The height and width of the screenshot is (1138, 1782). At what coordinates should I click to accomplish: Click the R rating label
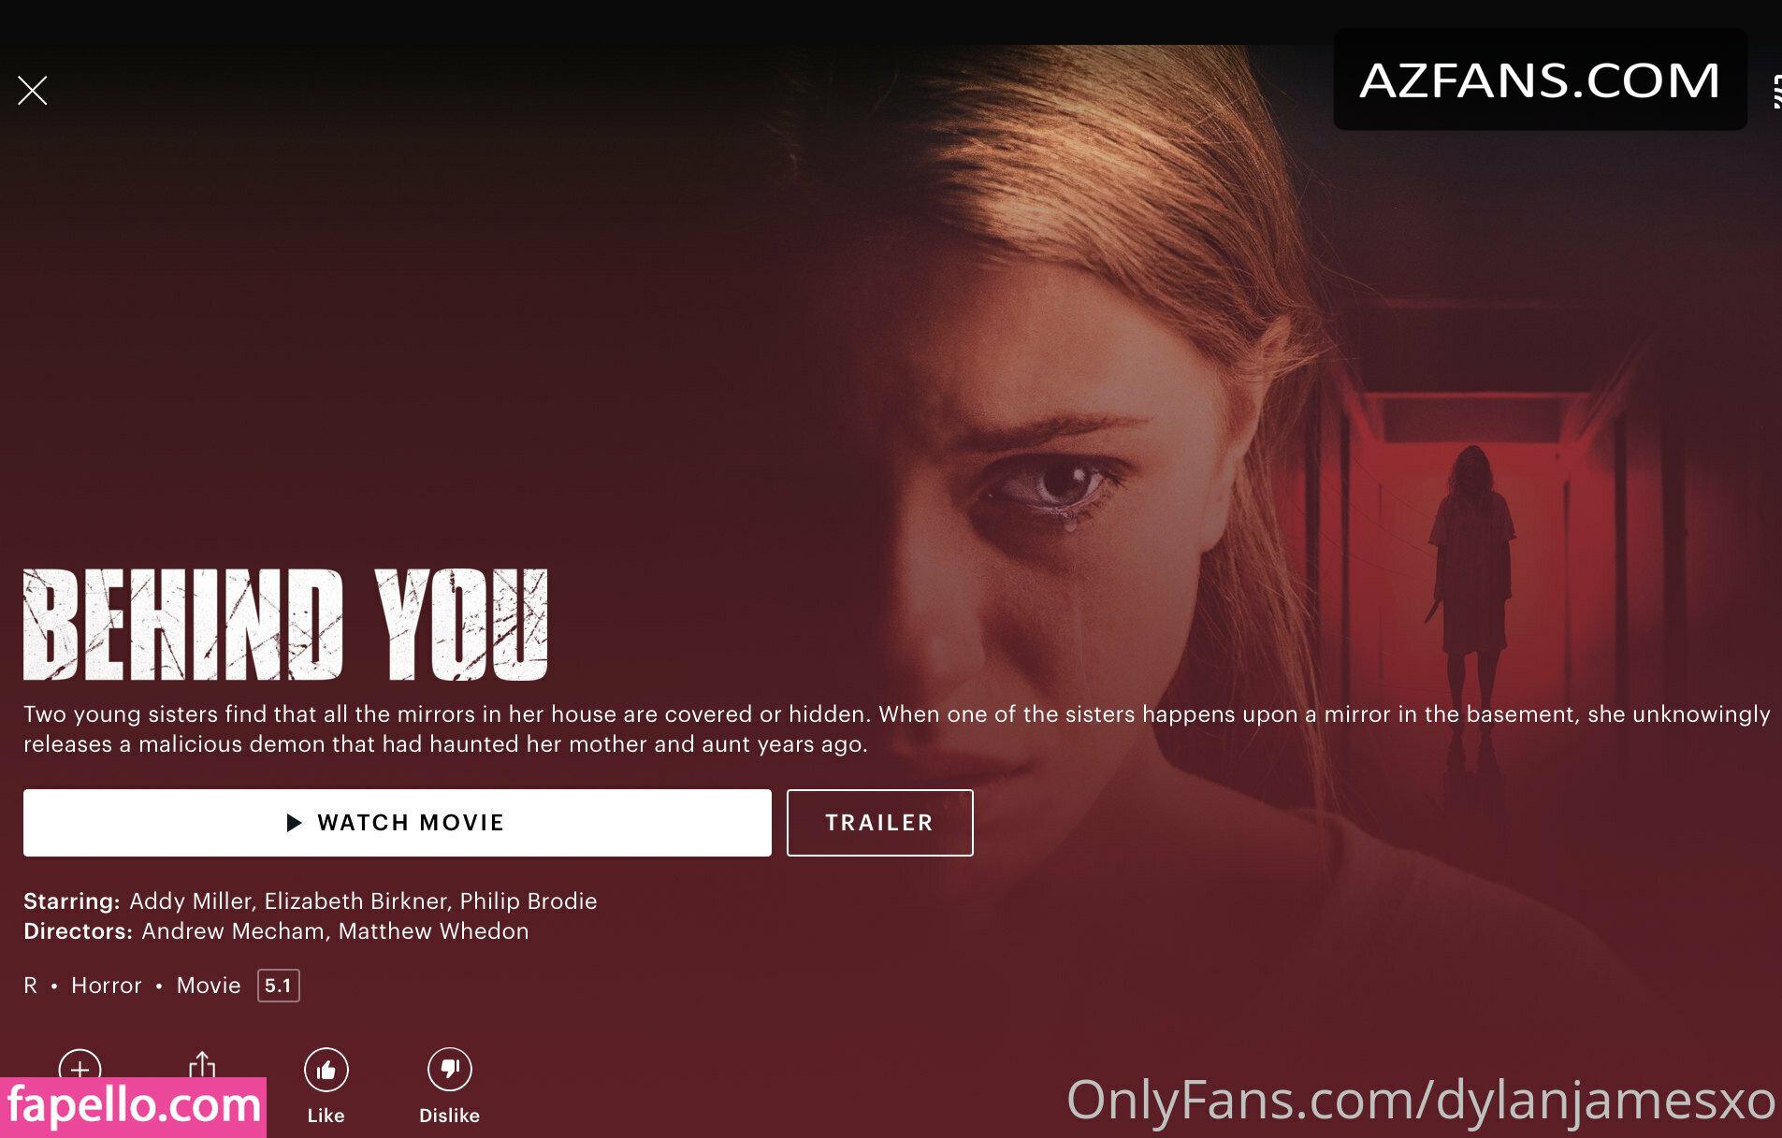31,986
